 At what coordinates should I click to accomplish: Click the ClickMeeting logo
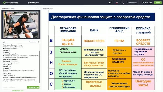11,3
